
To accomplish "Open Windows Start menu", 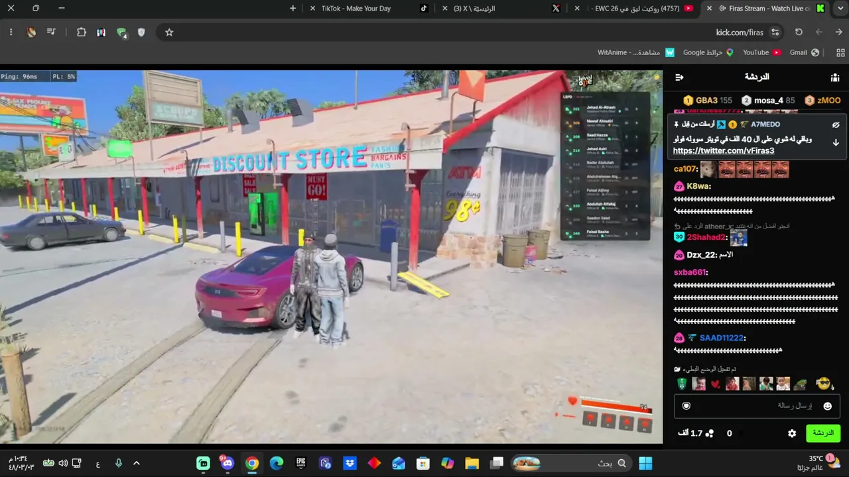I will pos(645,463).
